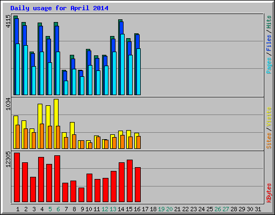The image size is (275, 215).
Task: Click green weekend day label 5
Action: (50, 209)
